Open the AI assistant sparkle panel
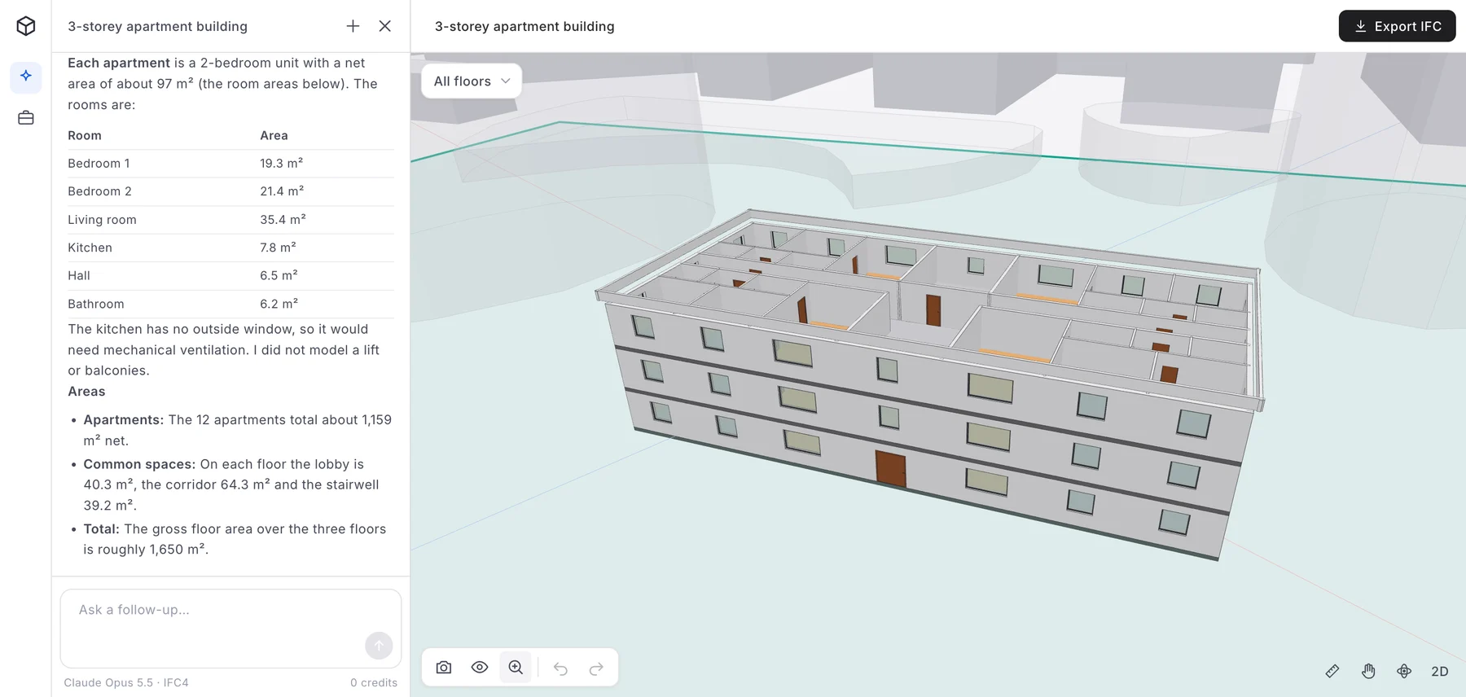This screenshot has width=1466, height=697. (26, 76)
